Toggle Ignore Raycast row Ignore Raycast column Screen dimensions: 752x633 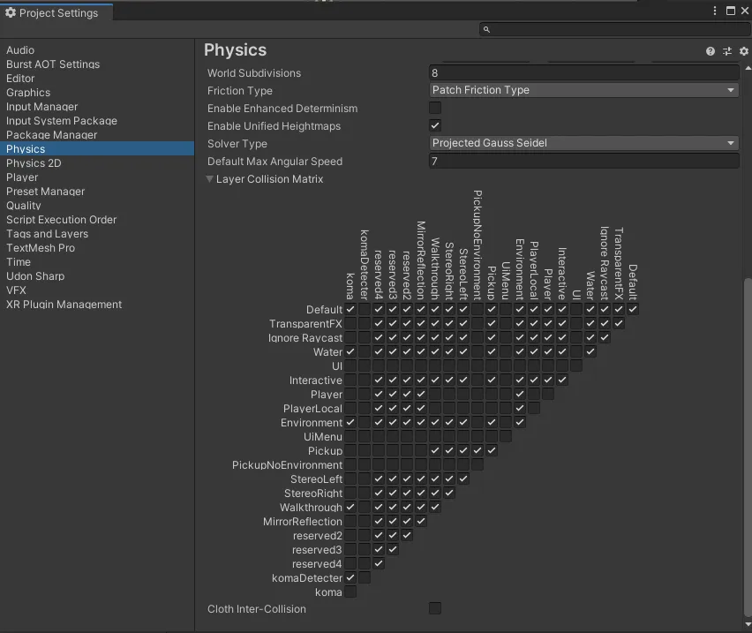tap(605, 337)
